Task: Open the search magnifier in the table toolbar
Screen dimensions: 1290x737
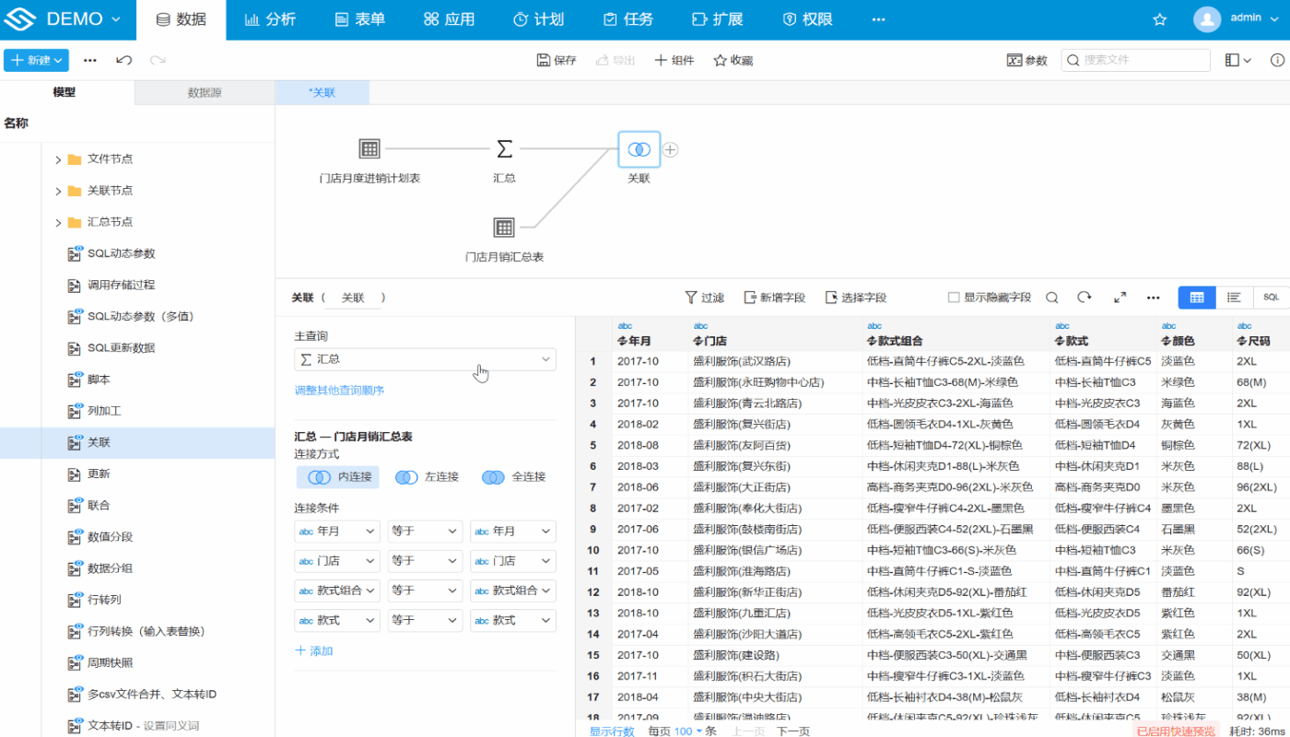Action: (1051, 298)
